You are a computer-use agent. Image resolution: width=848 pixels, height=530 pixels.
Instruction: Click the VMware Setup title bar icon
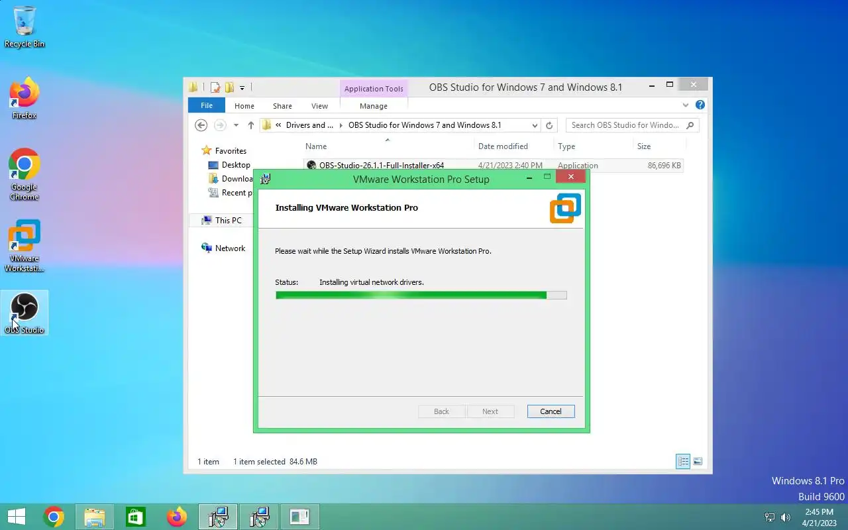pyautogui.click(x=266, y=179)
